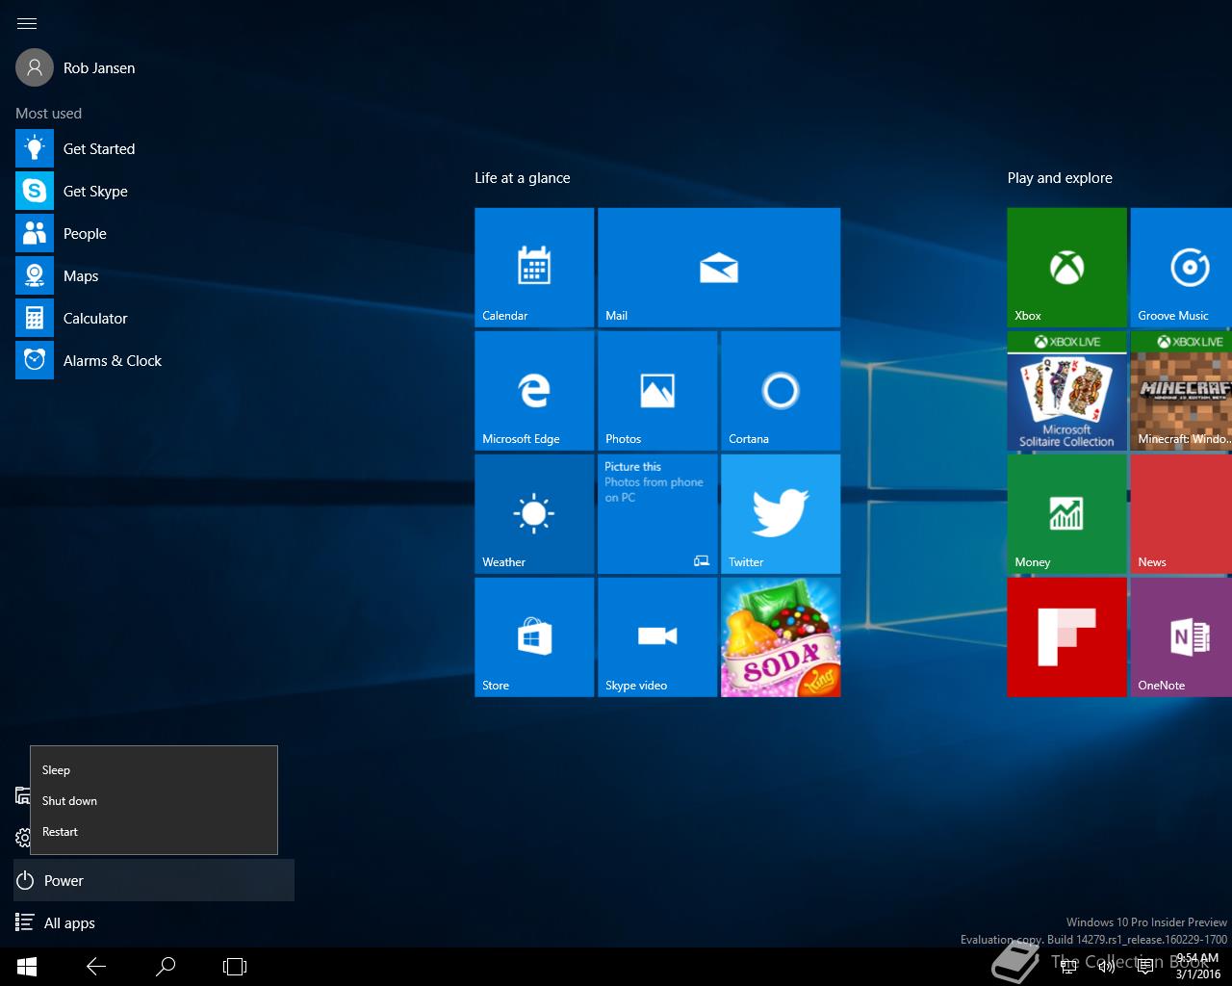Select Shut down in power menu

154,801
